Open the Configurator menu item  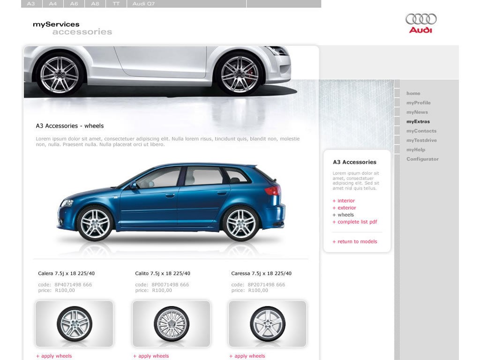422,159
